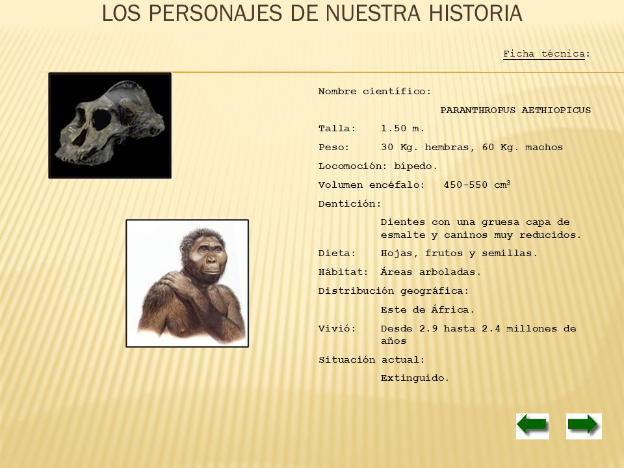The image size is (624, 468).
Task: Click '30 Kg. hembras, 60 Kg. machos' text
Action: [x=472, y=148]
